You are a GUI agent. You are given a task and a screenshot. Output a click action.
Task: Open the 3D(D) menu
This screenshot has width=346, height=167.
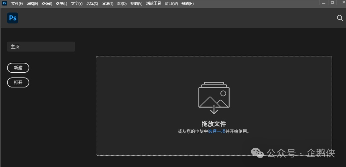point(122,4)
